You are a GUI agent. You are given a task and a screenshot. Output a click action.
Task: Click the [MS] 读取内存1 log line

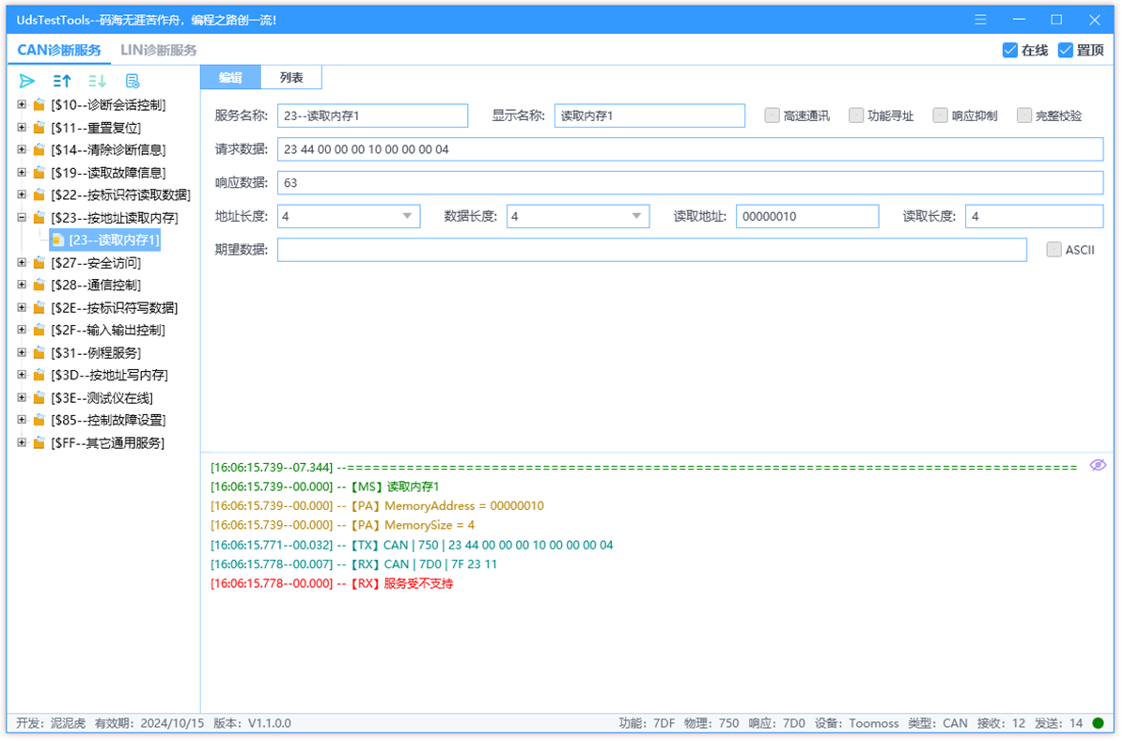(324, 487)
